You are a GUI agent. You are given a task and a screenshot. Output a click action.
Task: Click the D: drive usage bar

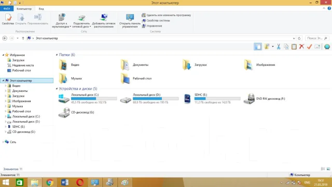156,99
